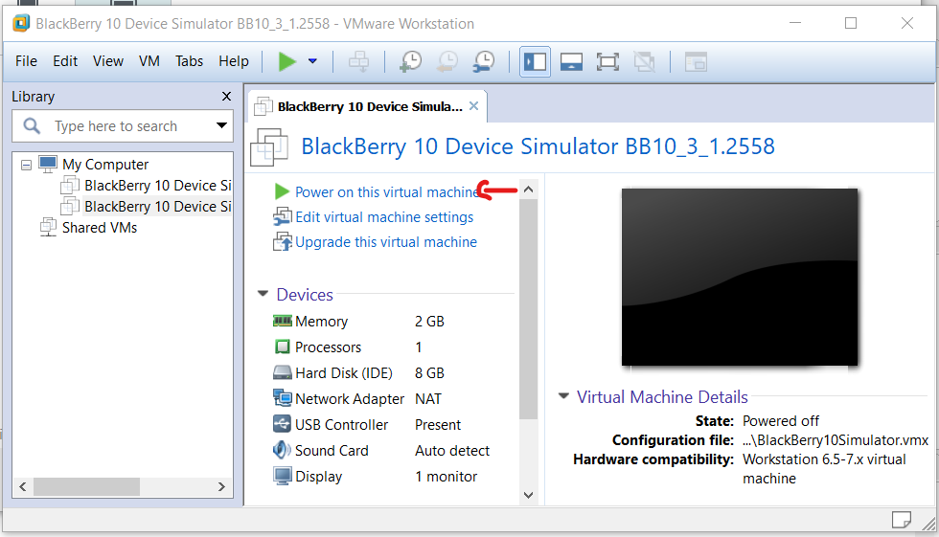Image resolution: width=939 pixels, height=537 pixels.
Task: Click the Edit virtual machine settings icon
Action: (x=282, y=216)
